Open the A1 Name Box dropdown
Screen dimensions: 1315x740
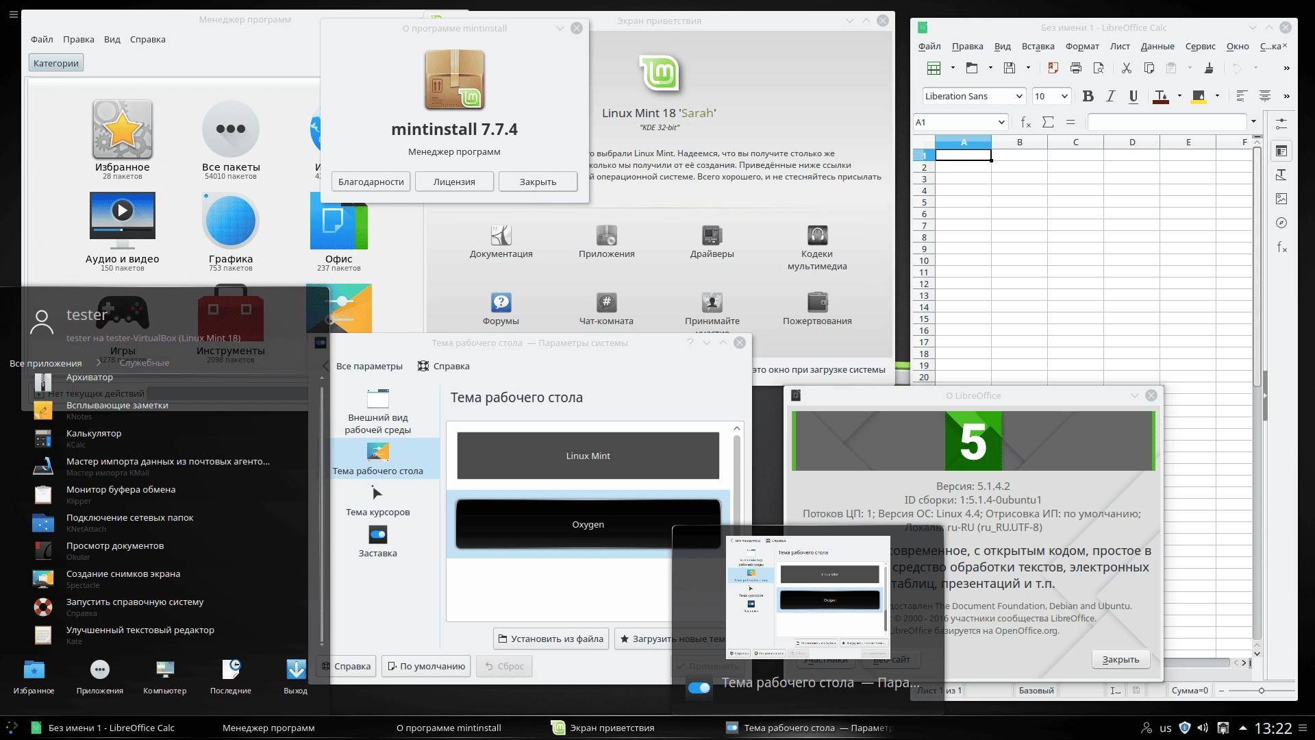[1001, 122]
